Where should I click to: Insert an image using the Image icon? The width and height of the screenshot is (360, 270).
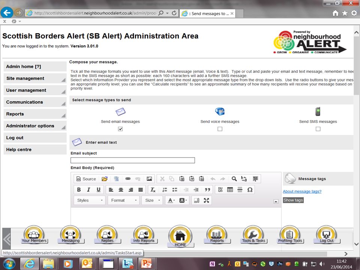coord(149,178)
